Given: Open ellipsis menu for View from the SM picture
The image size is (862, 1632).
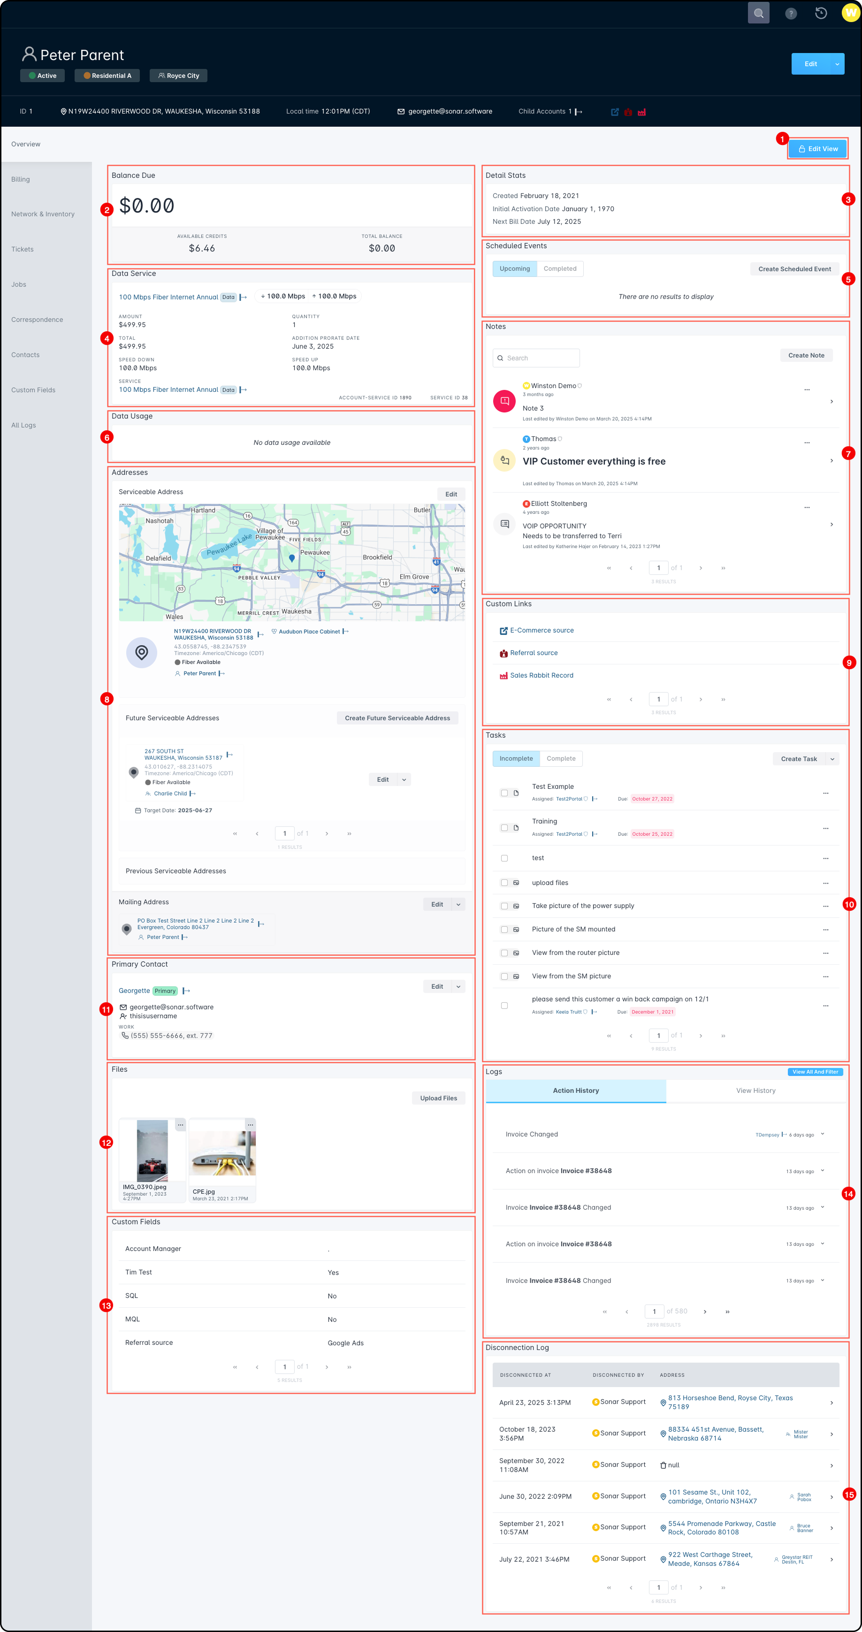Looking at the screenshot, I should click(826, 976).
